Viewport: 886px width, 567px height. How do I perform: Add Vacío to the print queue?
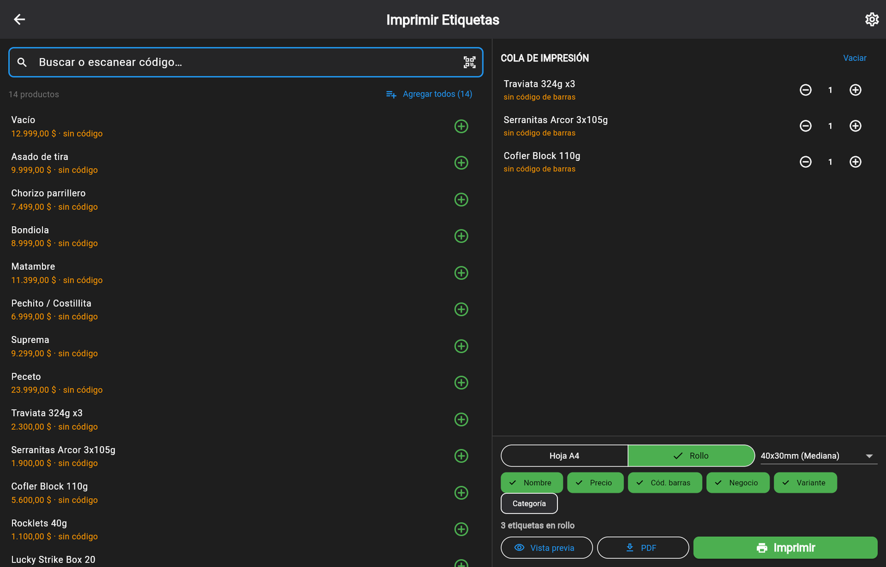pyautogui.click(x=461, y=126)
